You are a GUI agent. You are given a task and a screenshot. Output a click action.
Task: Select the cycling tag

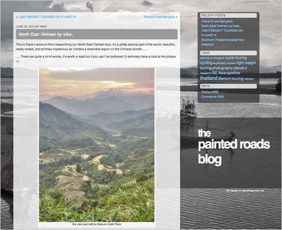click(206, 63)
